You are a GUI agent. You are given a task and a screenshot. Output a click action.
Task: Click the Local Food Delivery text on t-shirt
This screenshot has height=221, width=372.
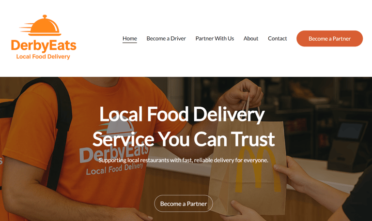pos(115,168)
